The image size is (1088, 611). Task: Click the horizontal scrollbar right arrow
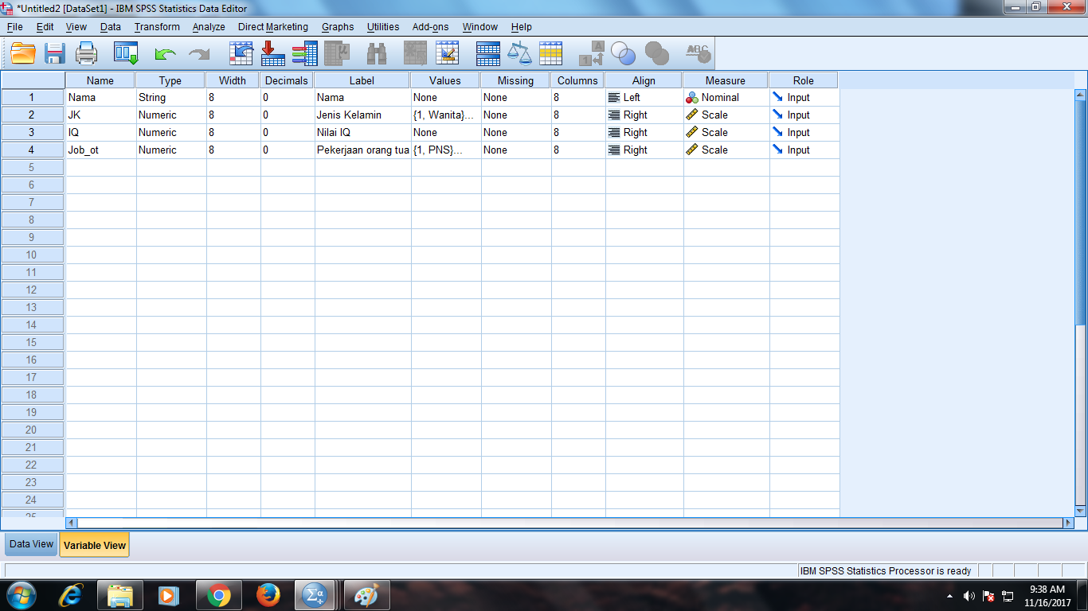(1068, 523)
